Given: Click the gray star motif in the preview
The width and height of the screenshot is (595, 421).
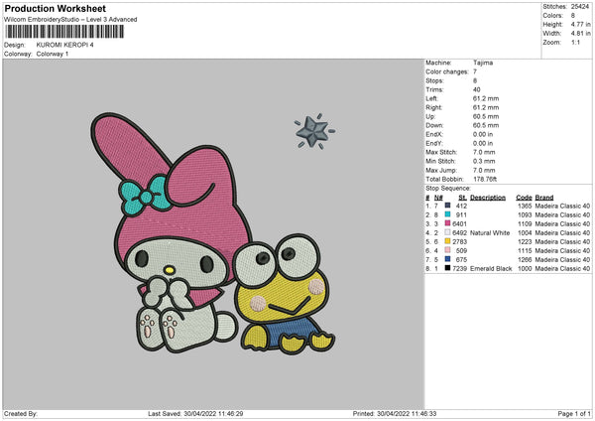Looking at the screenshot, I should 313,131.
